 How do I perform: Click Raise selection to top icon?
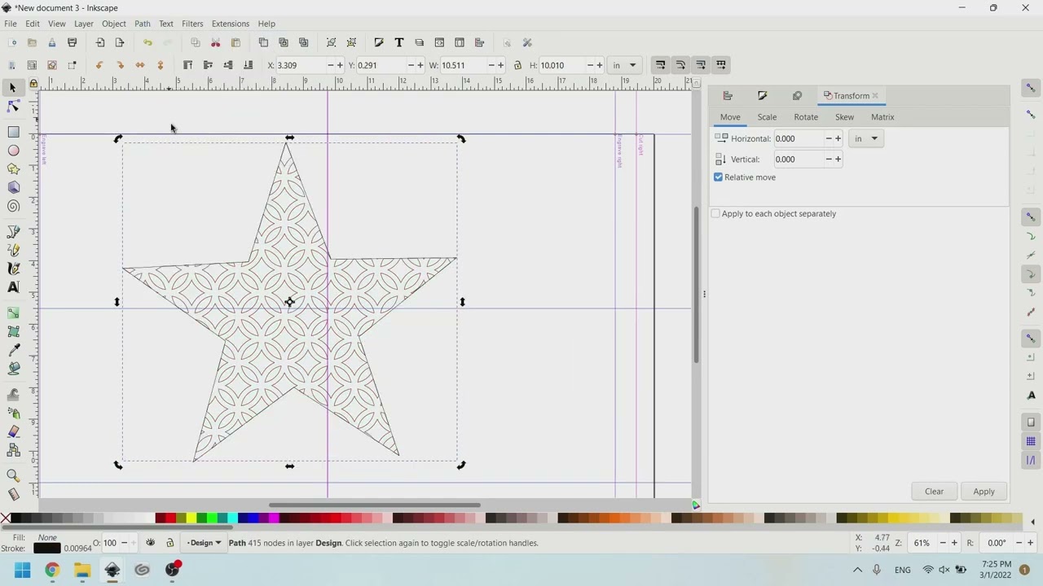tap(187, 65)
